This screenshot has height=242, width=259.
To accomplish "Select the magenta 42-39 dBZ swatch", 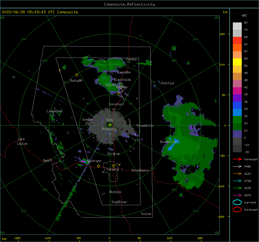I will (237, 91).
